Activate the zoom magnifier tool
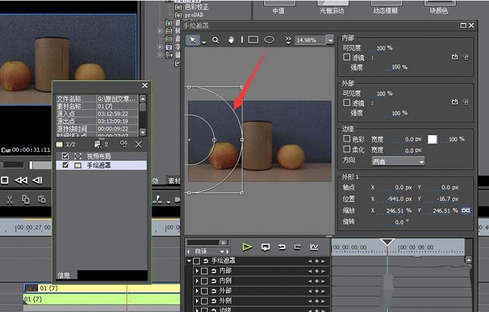 (215, 40)
